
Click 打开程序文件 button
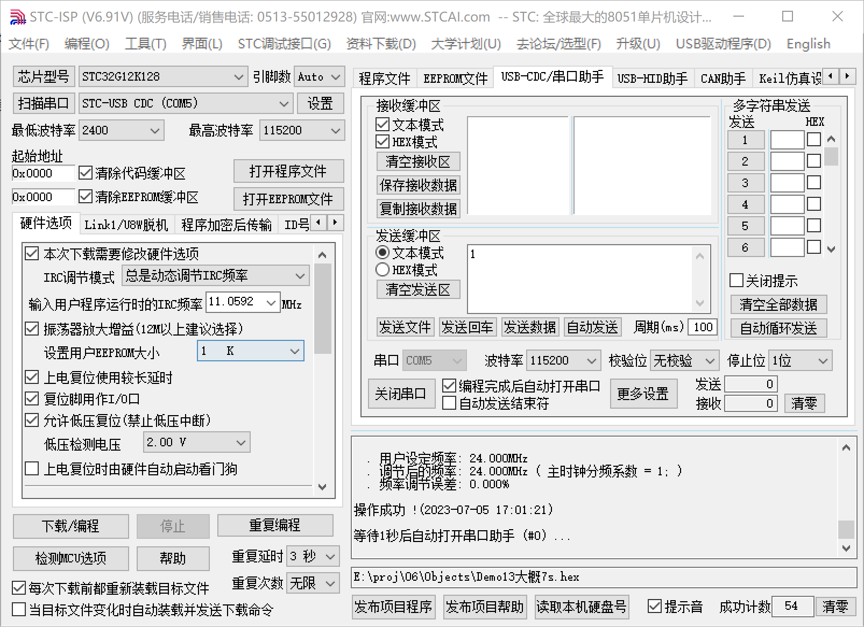288,172
